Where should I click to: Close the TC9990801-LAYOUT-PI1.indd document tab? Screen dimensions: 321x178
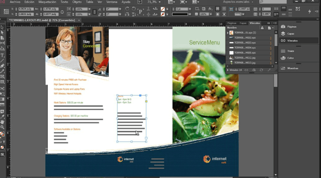coord(79,20)
